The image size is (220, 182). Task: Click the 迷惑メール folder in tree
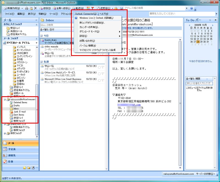[x=18, y=93]
